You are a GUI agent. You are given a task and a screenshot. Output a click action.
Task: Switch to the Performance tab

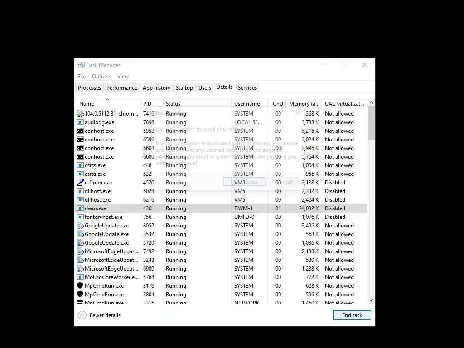[x=122, y=88]
